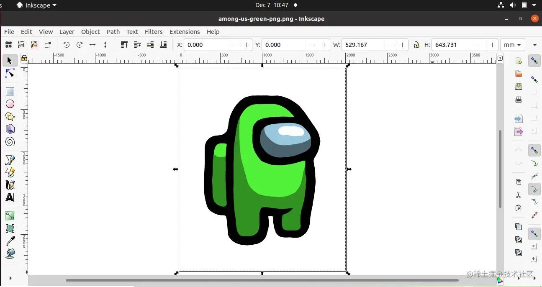Open the Object menu
The image size is (542, 287).
click(90, 32)
